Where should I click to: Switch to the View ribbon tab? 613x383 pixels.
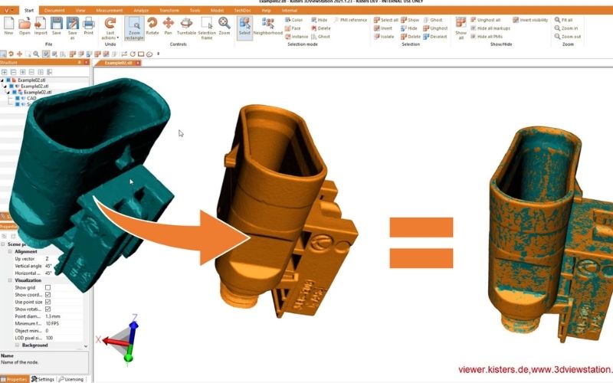coord(80,11)
